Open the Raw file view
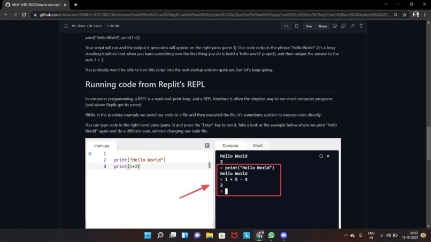 click(309, 26)
